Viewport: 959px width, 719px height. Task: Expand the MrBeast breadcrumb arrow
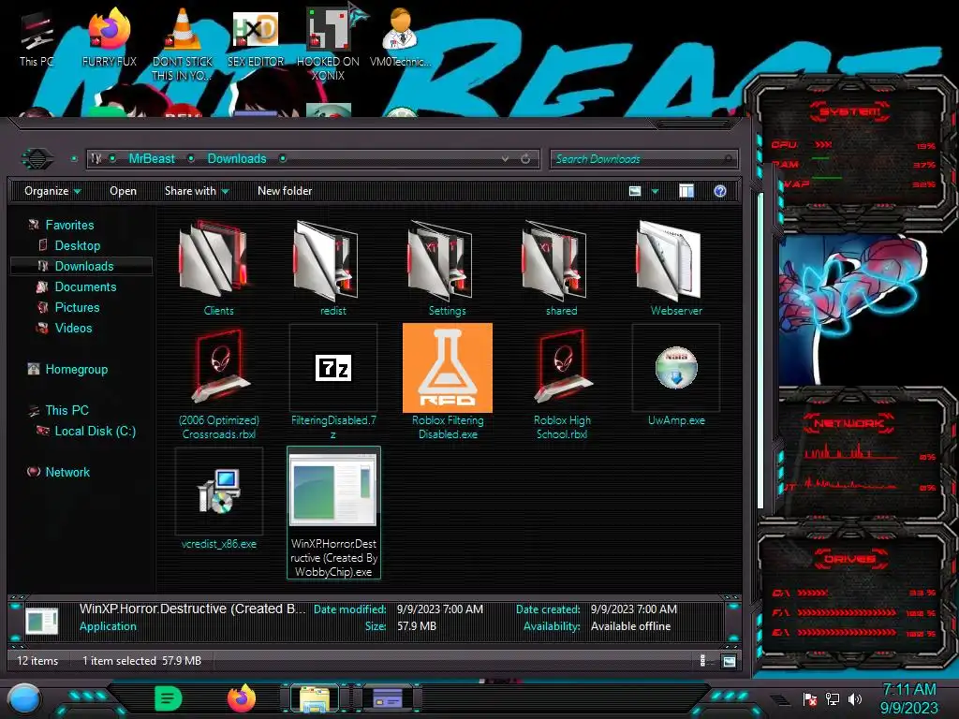tap(191, 159)
